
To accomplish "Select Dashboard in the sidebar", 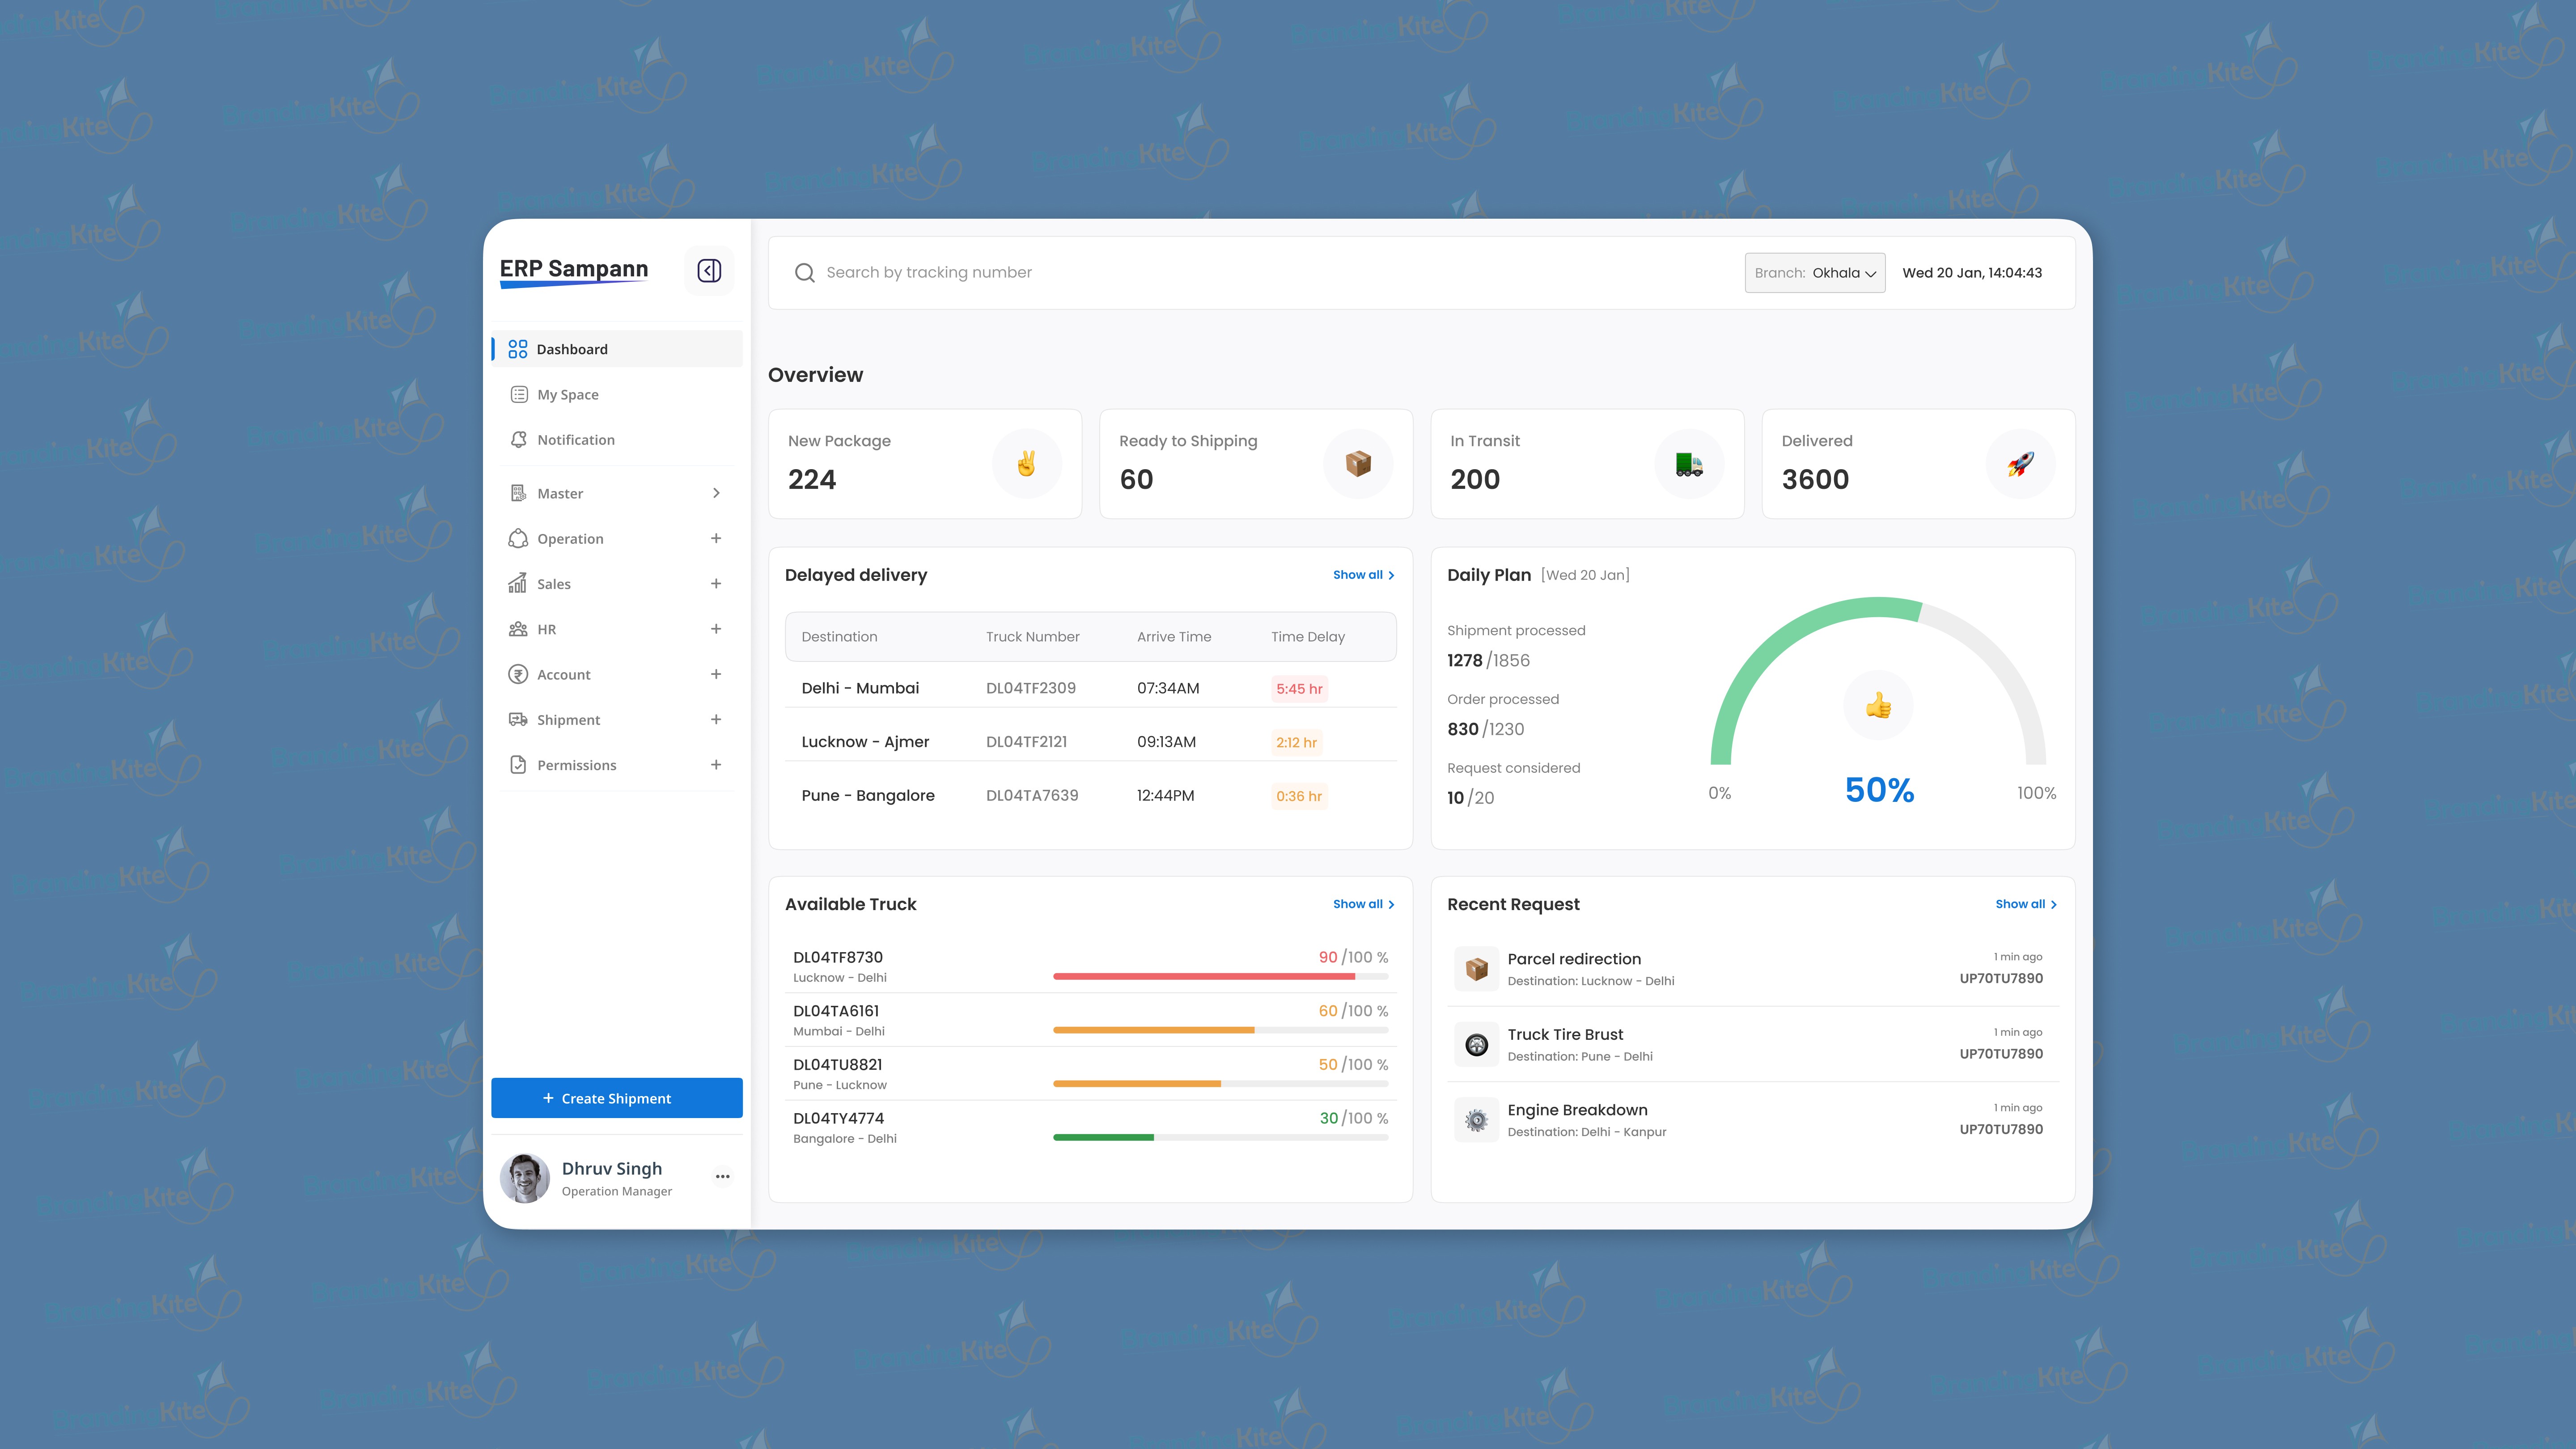I will (x=571, y=349).
